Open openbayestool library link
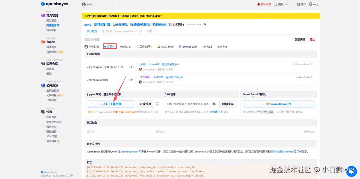The image size is (360, 179). pos(130,151)
